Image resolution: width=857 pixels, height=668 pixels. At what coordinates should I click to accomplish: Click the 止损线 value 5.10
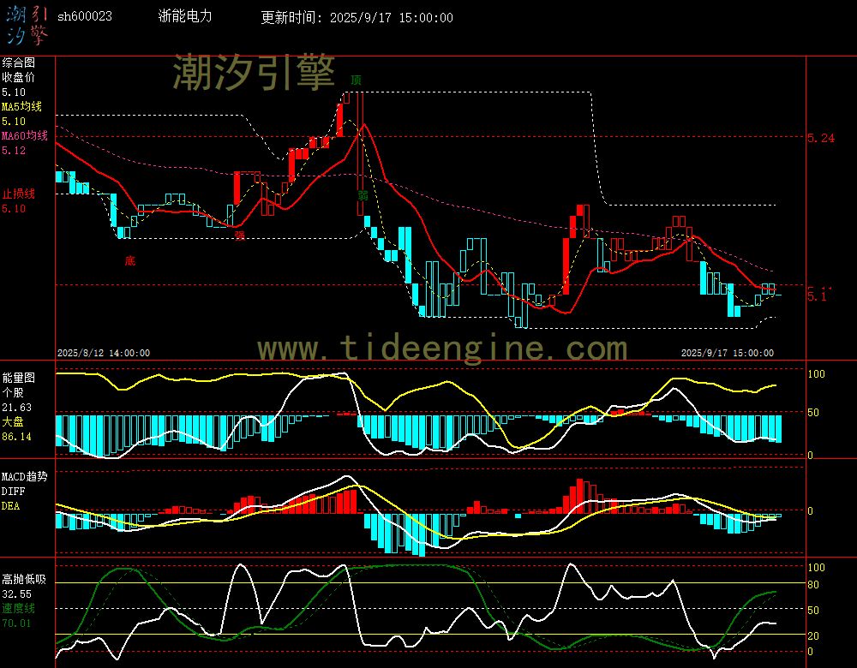[x=14, y=209]
